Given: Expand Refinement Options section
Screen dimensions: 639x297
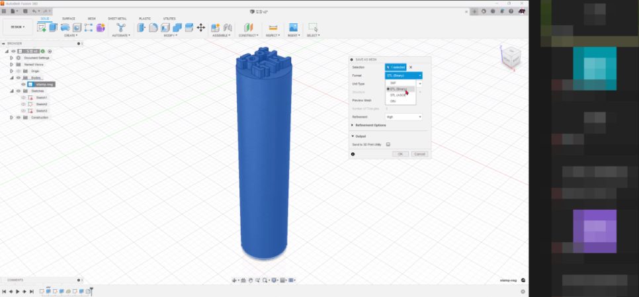Looking at the screenshot, I should pos(353,125).
